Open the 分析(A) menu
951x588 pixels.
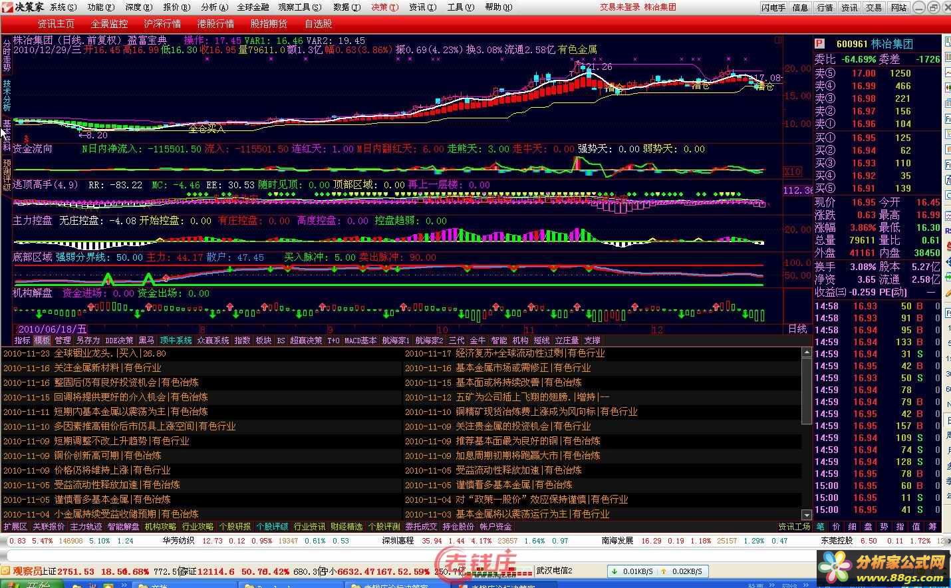[x=214, y=7]
